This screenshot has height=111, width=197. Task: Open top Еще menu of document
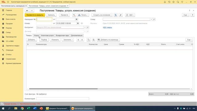[x=186, y=15]
